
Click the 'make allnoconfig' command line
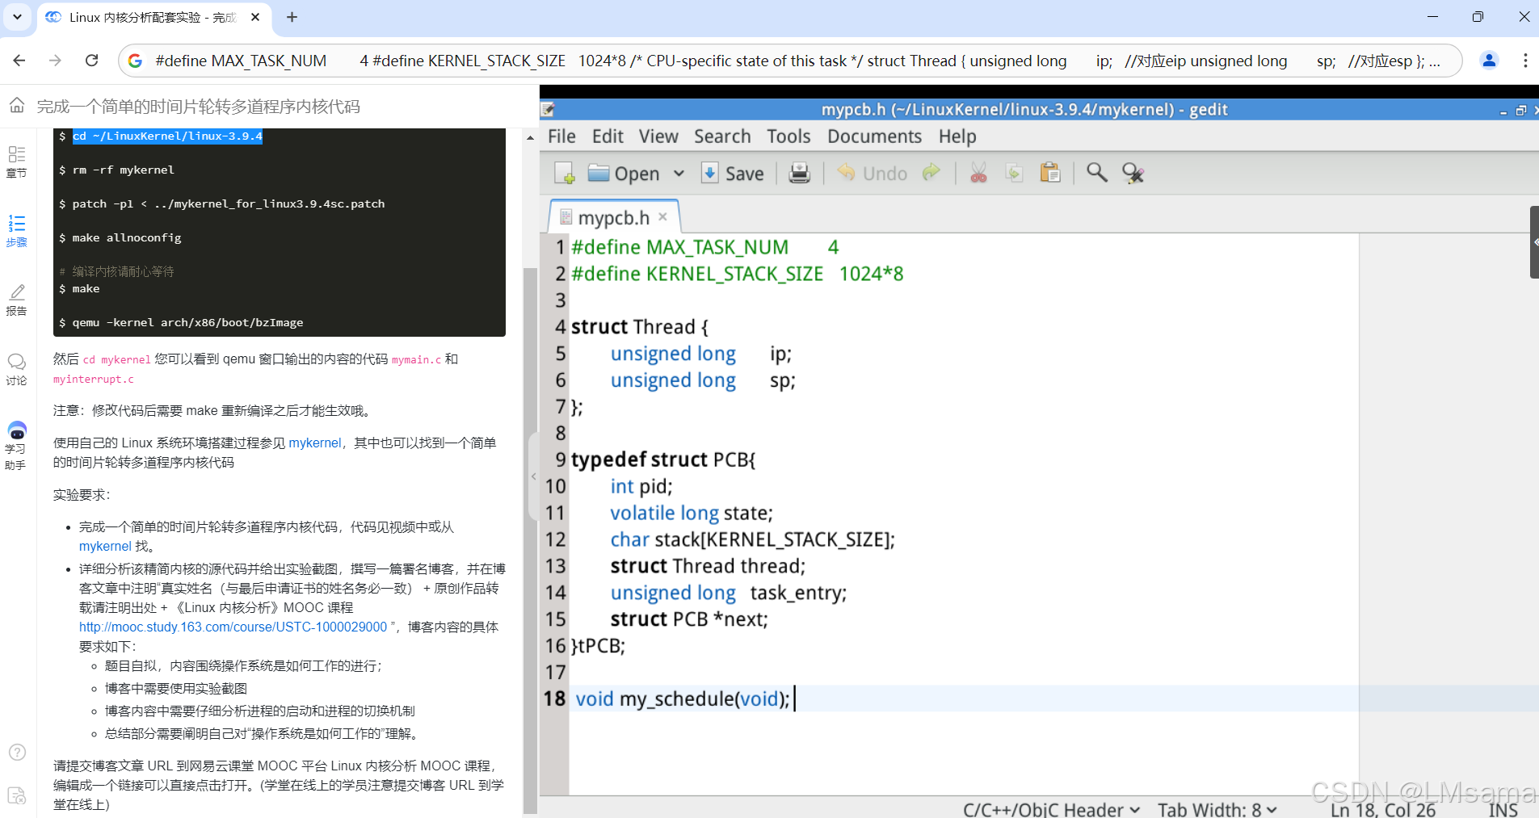click(127, 237)
